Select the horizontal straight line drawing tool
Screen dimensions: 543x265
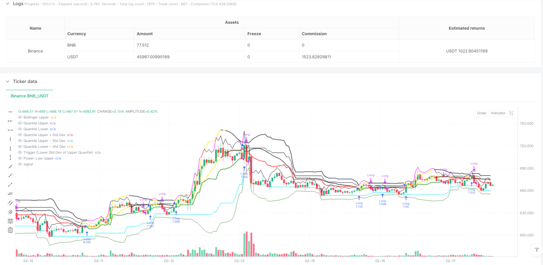[10, 112]
